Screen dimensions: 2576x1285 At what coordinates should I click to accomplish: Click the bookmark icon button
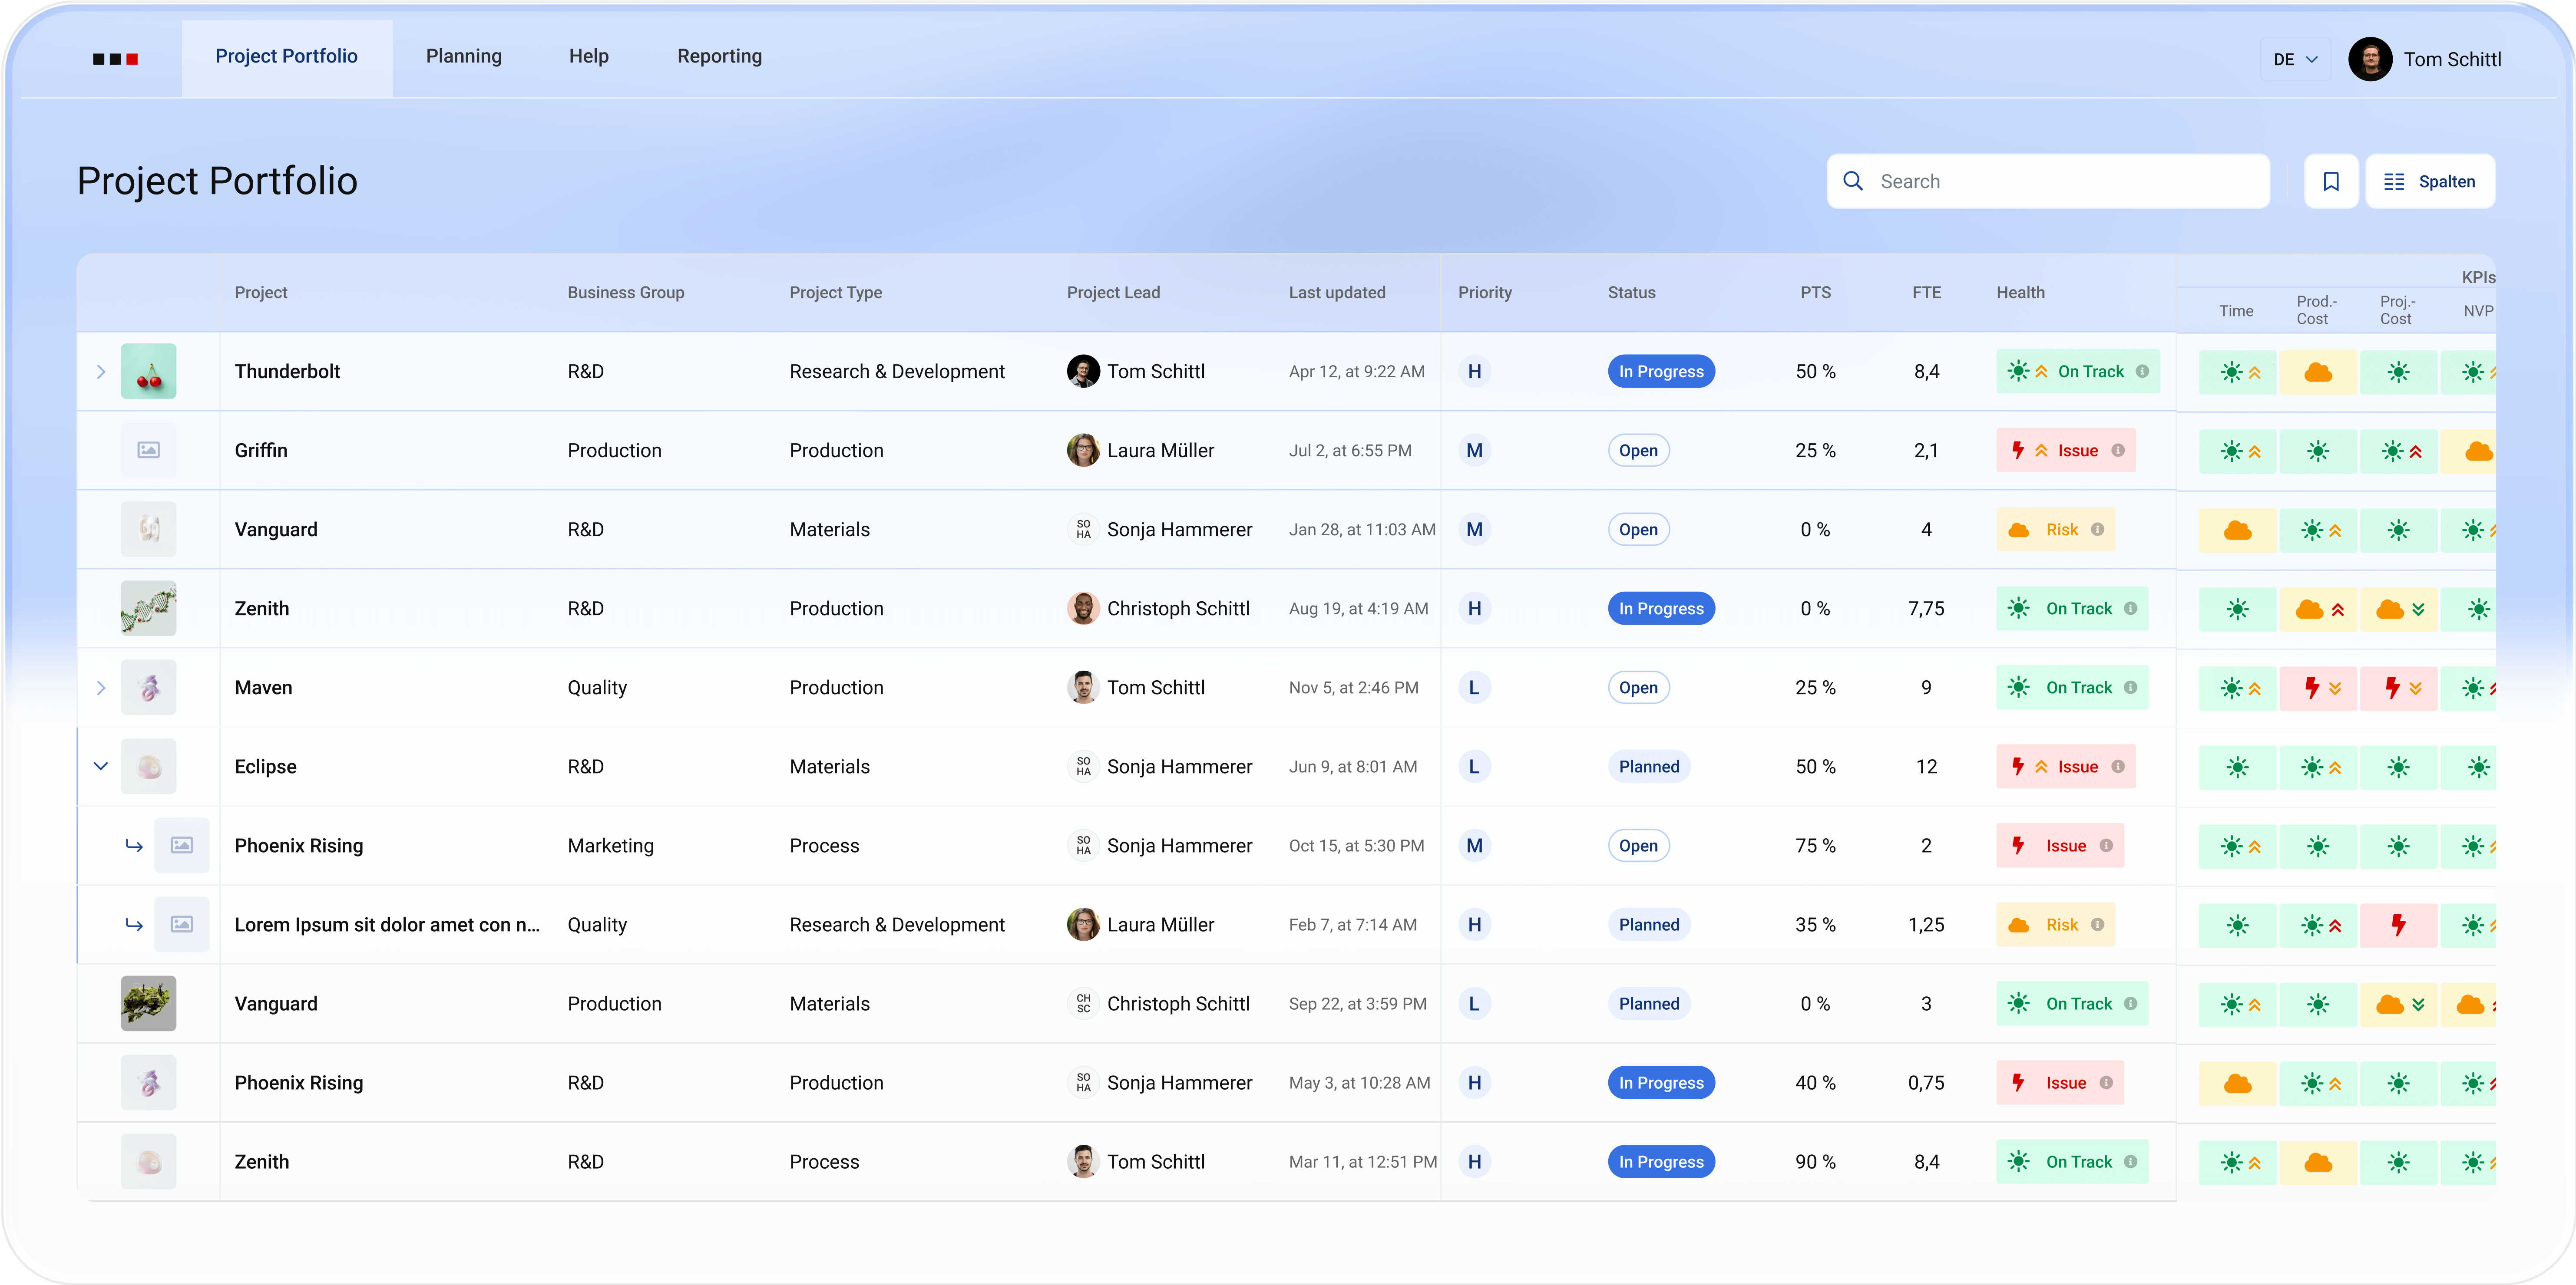click(x=2330, y=181)
